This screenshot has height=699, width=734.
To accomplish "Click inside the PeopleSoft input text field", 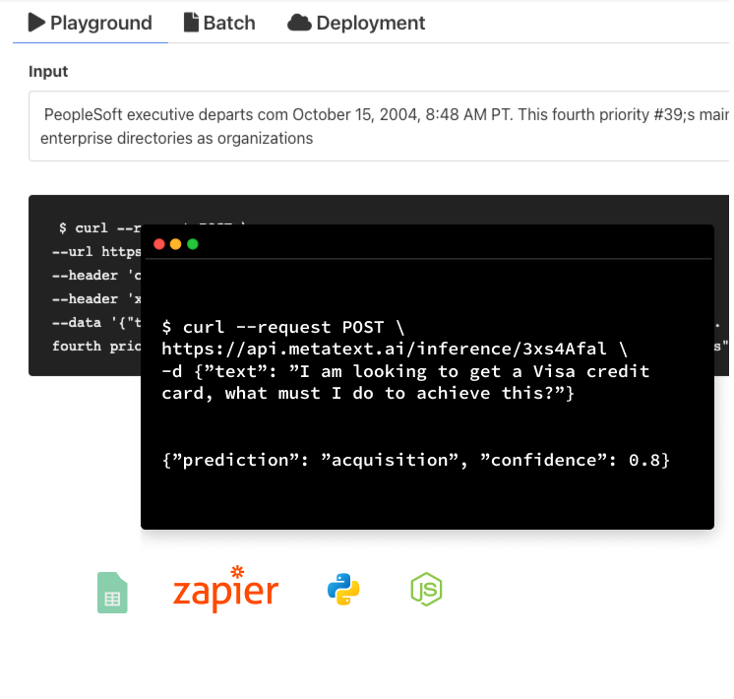I will (379, 126).
